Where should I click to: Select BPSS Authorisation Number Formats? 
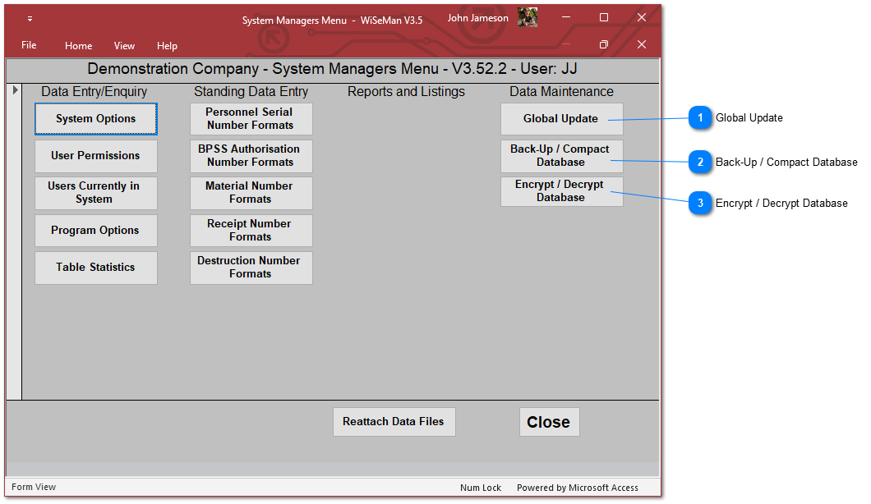point(251,156)
